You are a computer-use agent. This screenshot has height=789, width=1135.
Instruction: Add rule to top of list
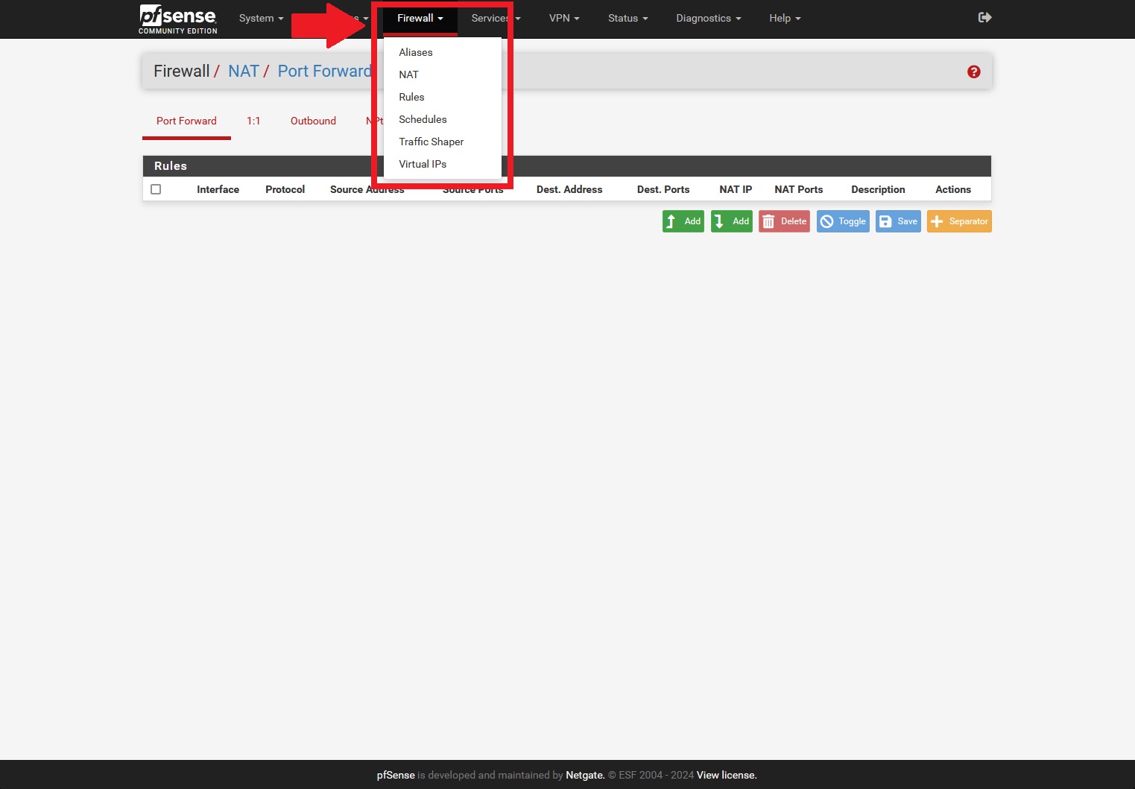pyautogui.click(x=683, y=221)
